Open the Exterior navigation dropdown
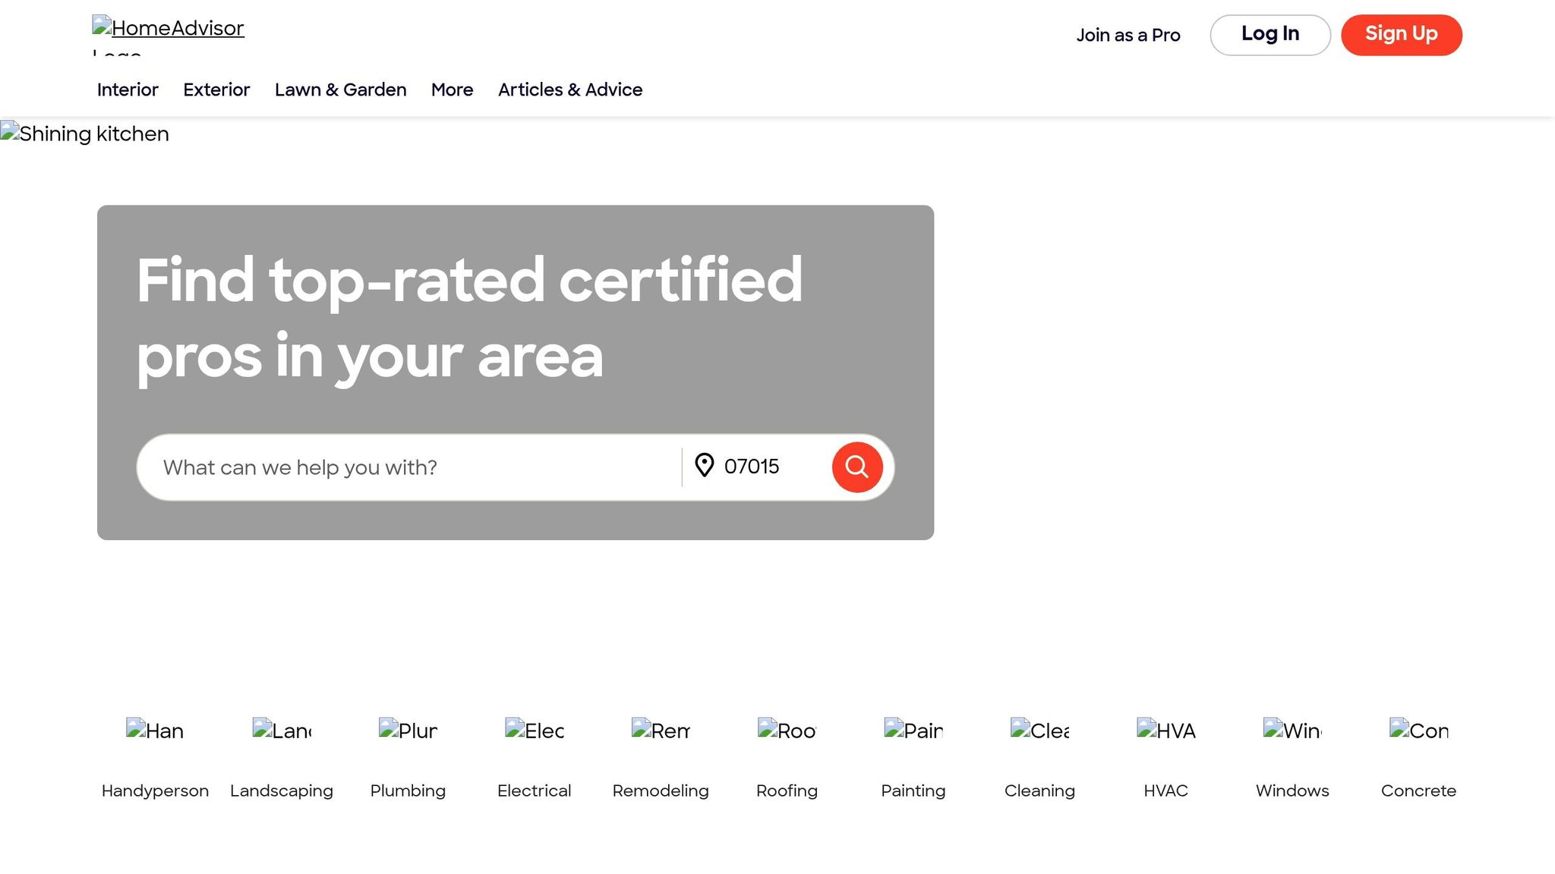1555x874 pixels. (216, 90)
